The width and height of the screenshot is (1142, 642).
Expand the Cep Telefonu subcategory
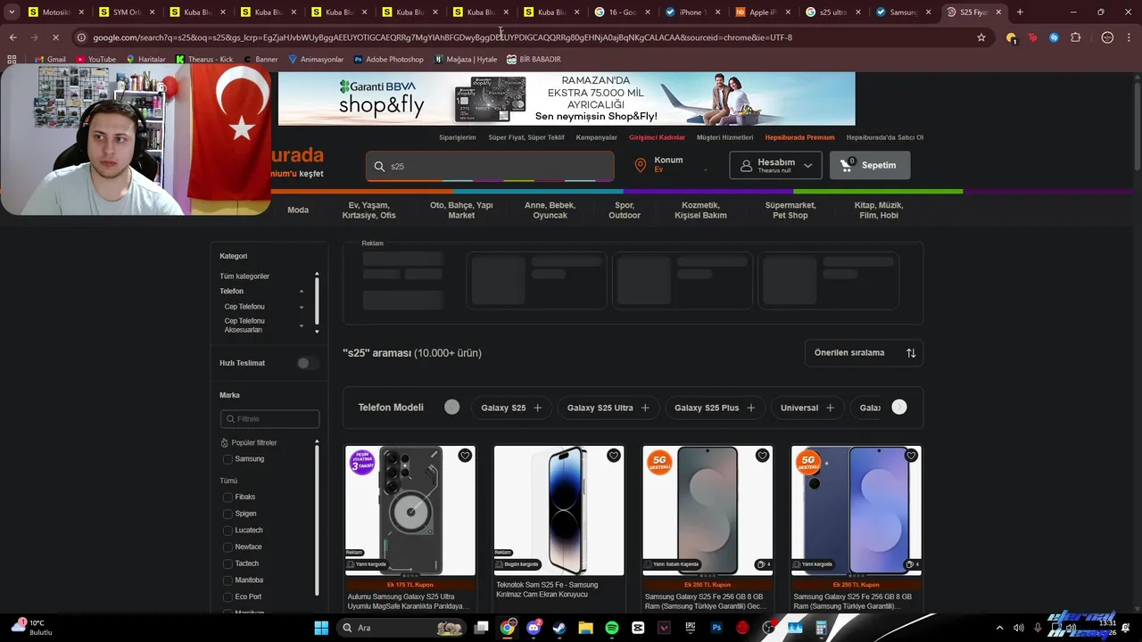click(302, 307)
